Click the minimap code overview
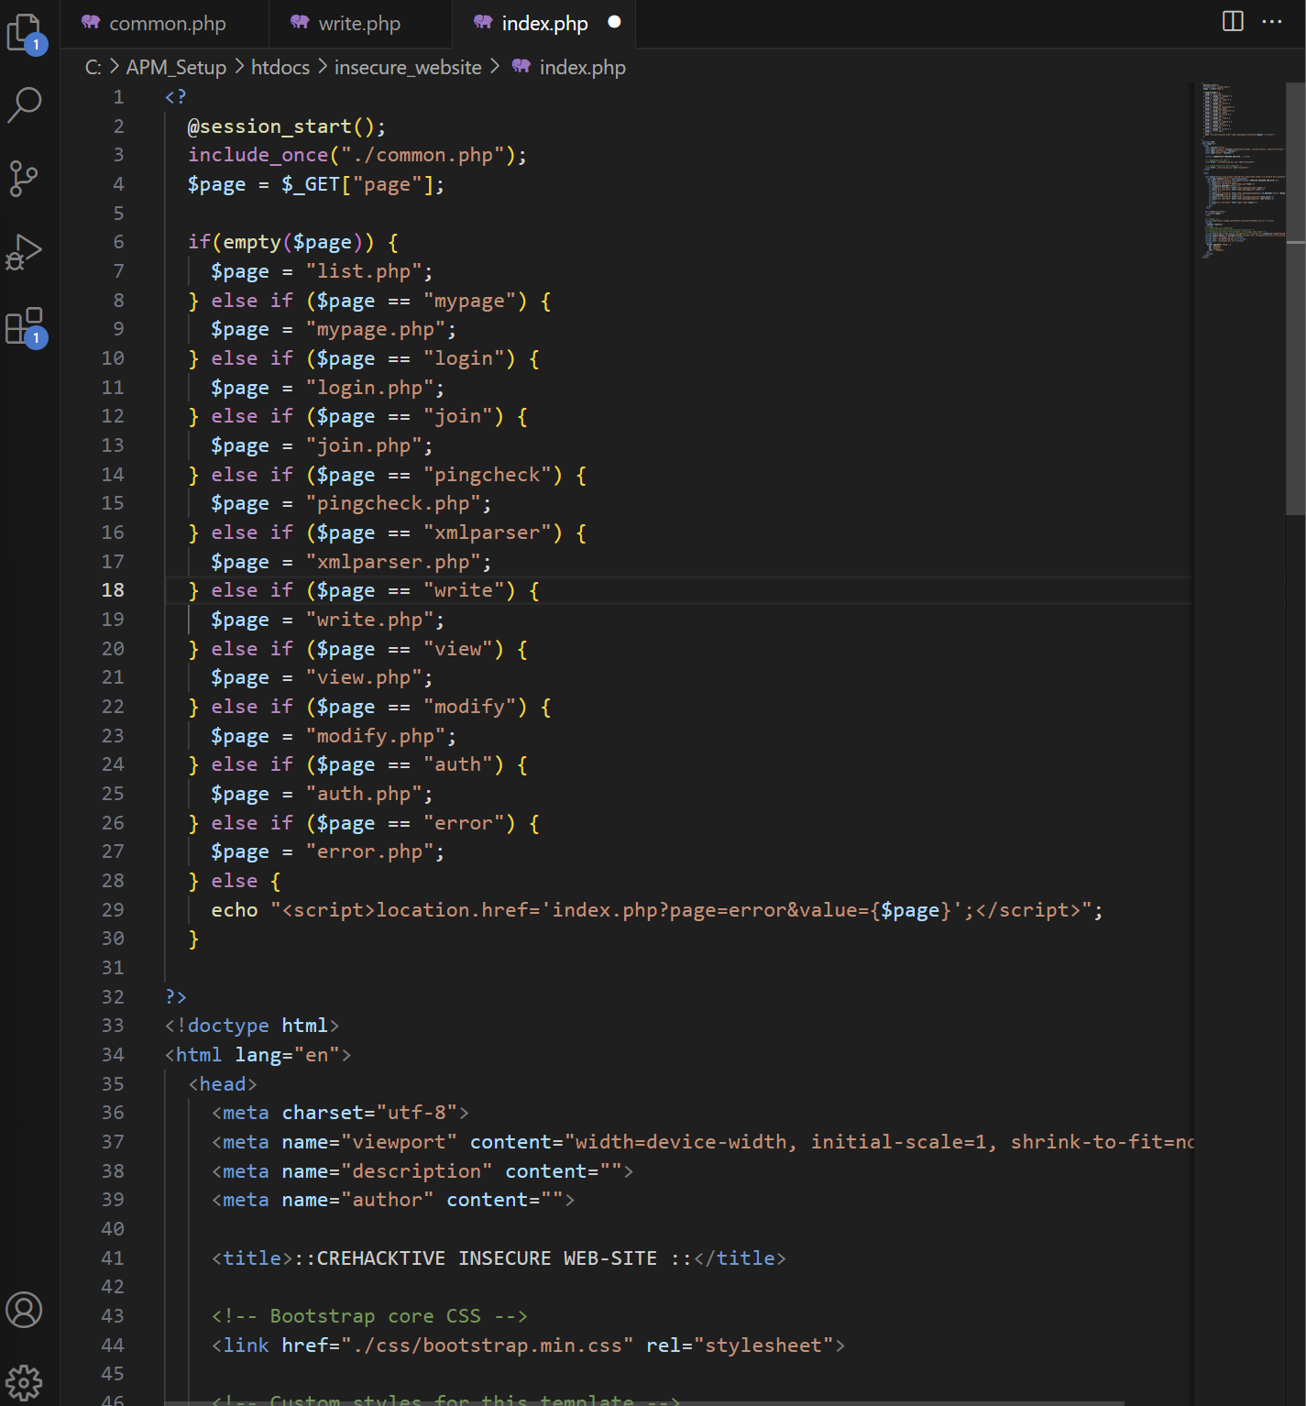Image resolution: width=1306 pixels, height=1406 pixels. point(1243,170)
